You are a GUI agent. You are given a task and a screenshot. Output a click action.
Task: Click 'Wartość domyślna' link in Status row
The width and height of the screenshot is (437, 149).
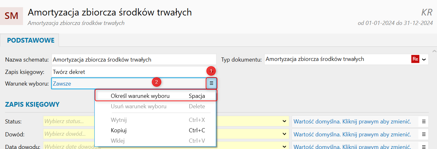352,121
